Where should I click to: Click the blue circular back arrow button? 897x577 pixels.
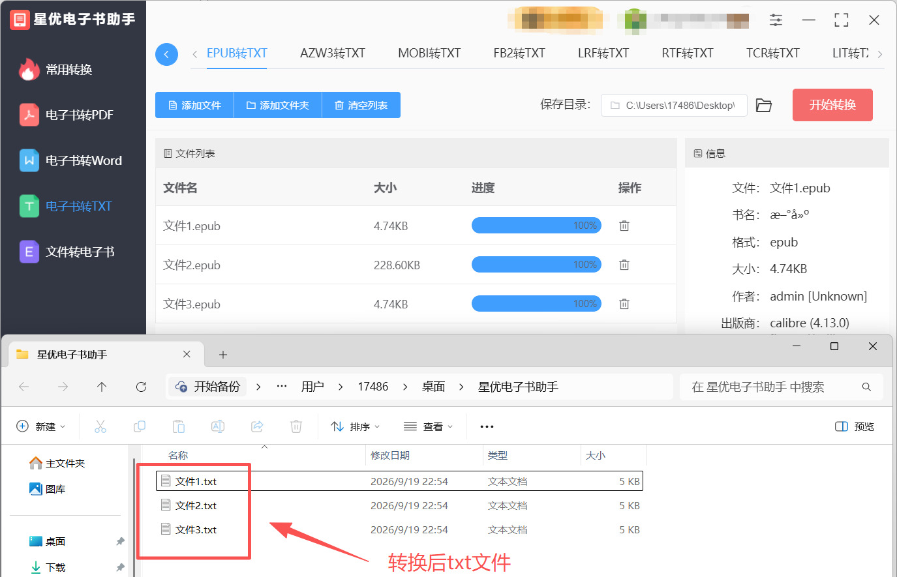166,54
